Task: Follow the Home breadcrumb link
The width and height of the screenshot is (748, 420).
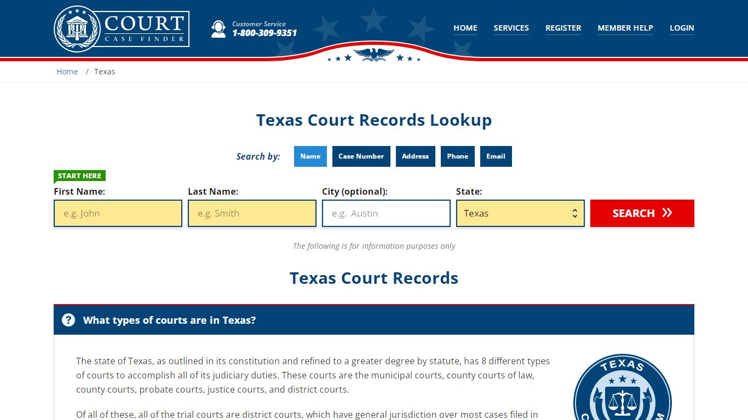Action: click(67, 72)
